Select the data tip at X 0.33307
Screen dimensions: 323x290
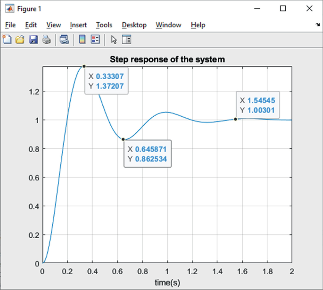107,81
